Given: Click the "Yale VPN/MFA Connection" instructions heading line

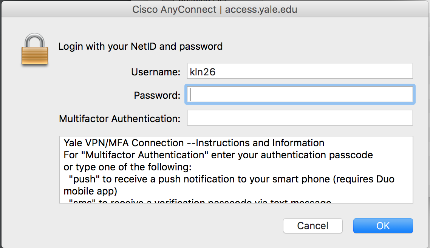Looking at the screenshot, I should [194, 143].
